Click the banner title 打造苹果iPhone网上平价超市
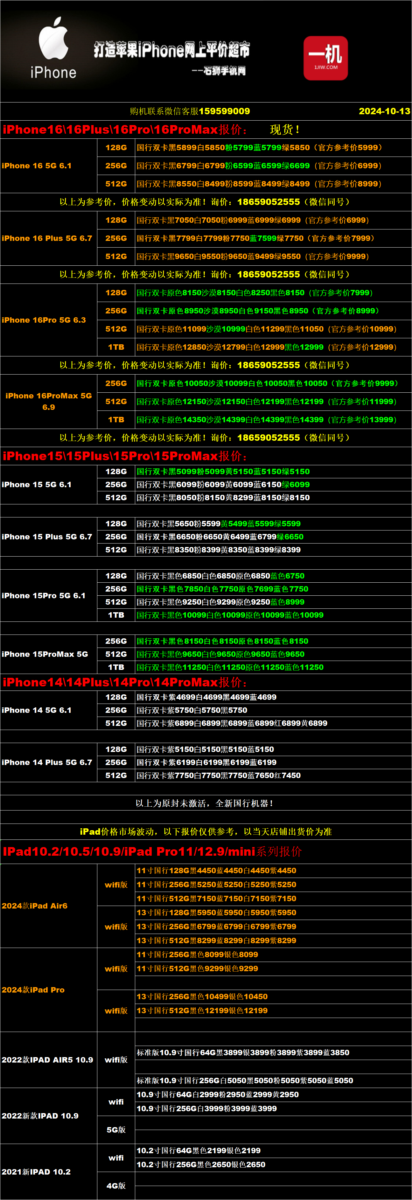 (172, 50)
